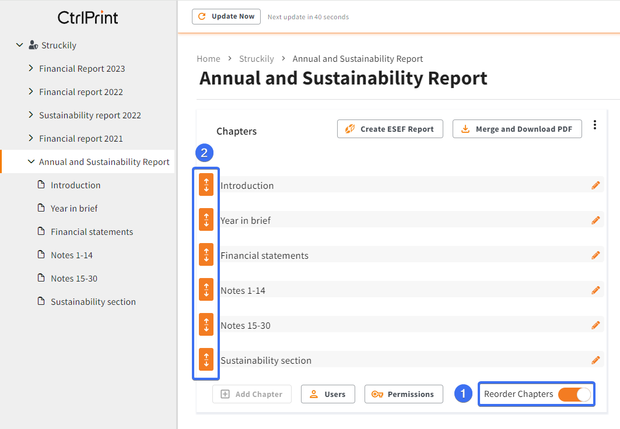The height and width of the screenshot is (429, 620).
Task: Click document icon beside Financial statements in sidebar
Action: [x=41, y=231]
